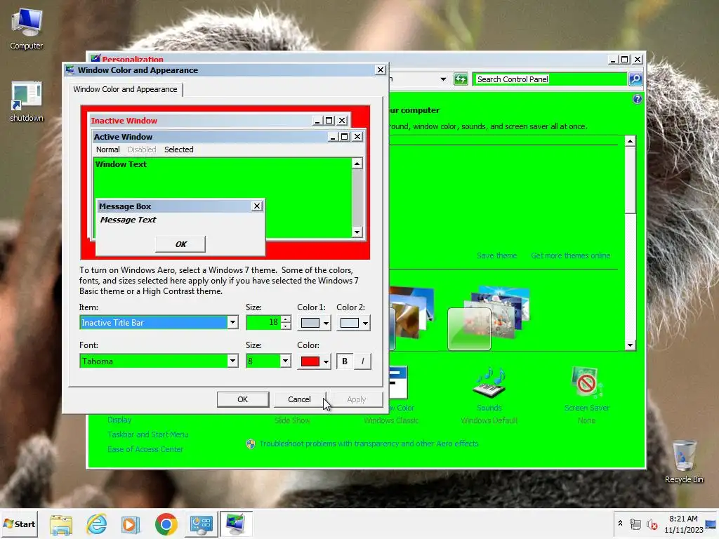
Task: Open the Control Panel taskbar item
Action: pyautogui.click(x=202, y=524)
